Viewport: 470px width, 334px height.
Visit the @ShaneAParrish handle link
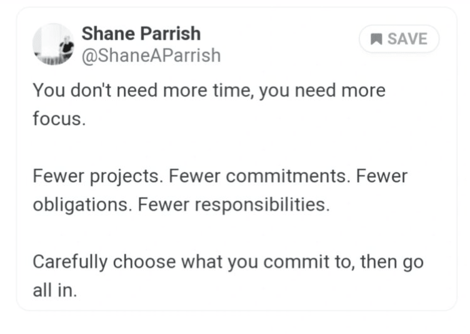tap(151, 56)
